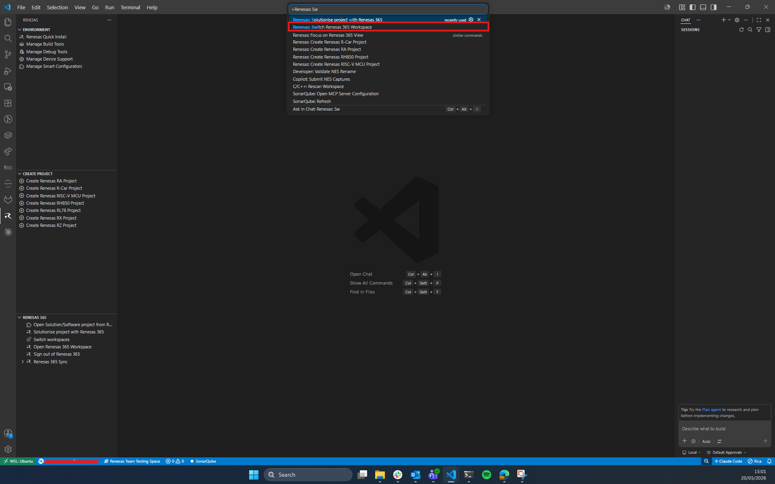Toggle Secondary Side Bar visibility
Viewport: 775px width, 484px height.
(714, 7)
